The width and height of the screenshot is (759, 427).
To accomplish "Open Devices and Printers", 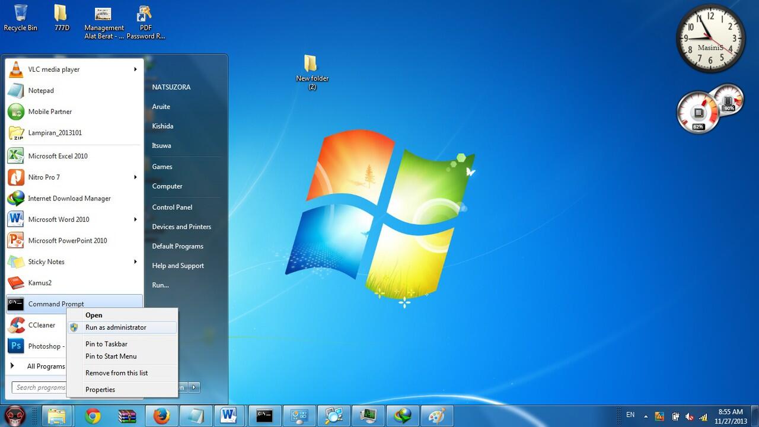I will point(181,227).
